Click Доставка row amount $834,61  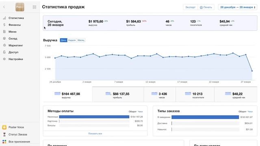[248, 123]
